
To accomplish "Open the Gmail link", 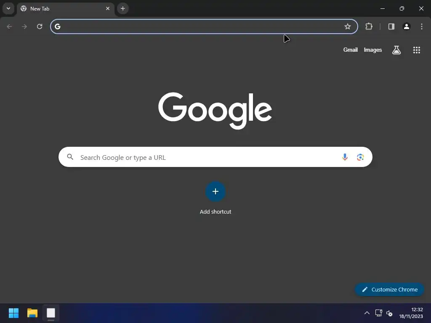I will 351,50.
